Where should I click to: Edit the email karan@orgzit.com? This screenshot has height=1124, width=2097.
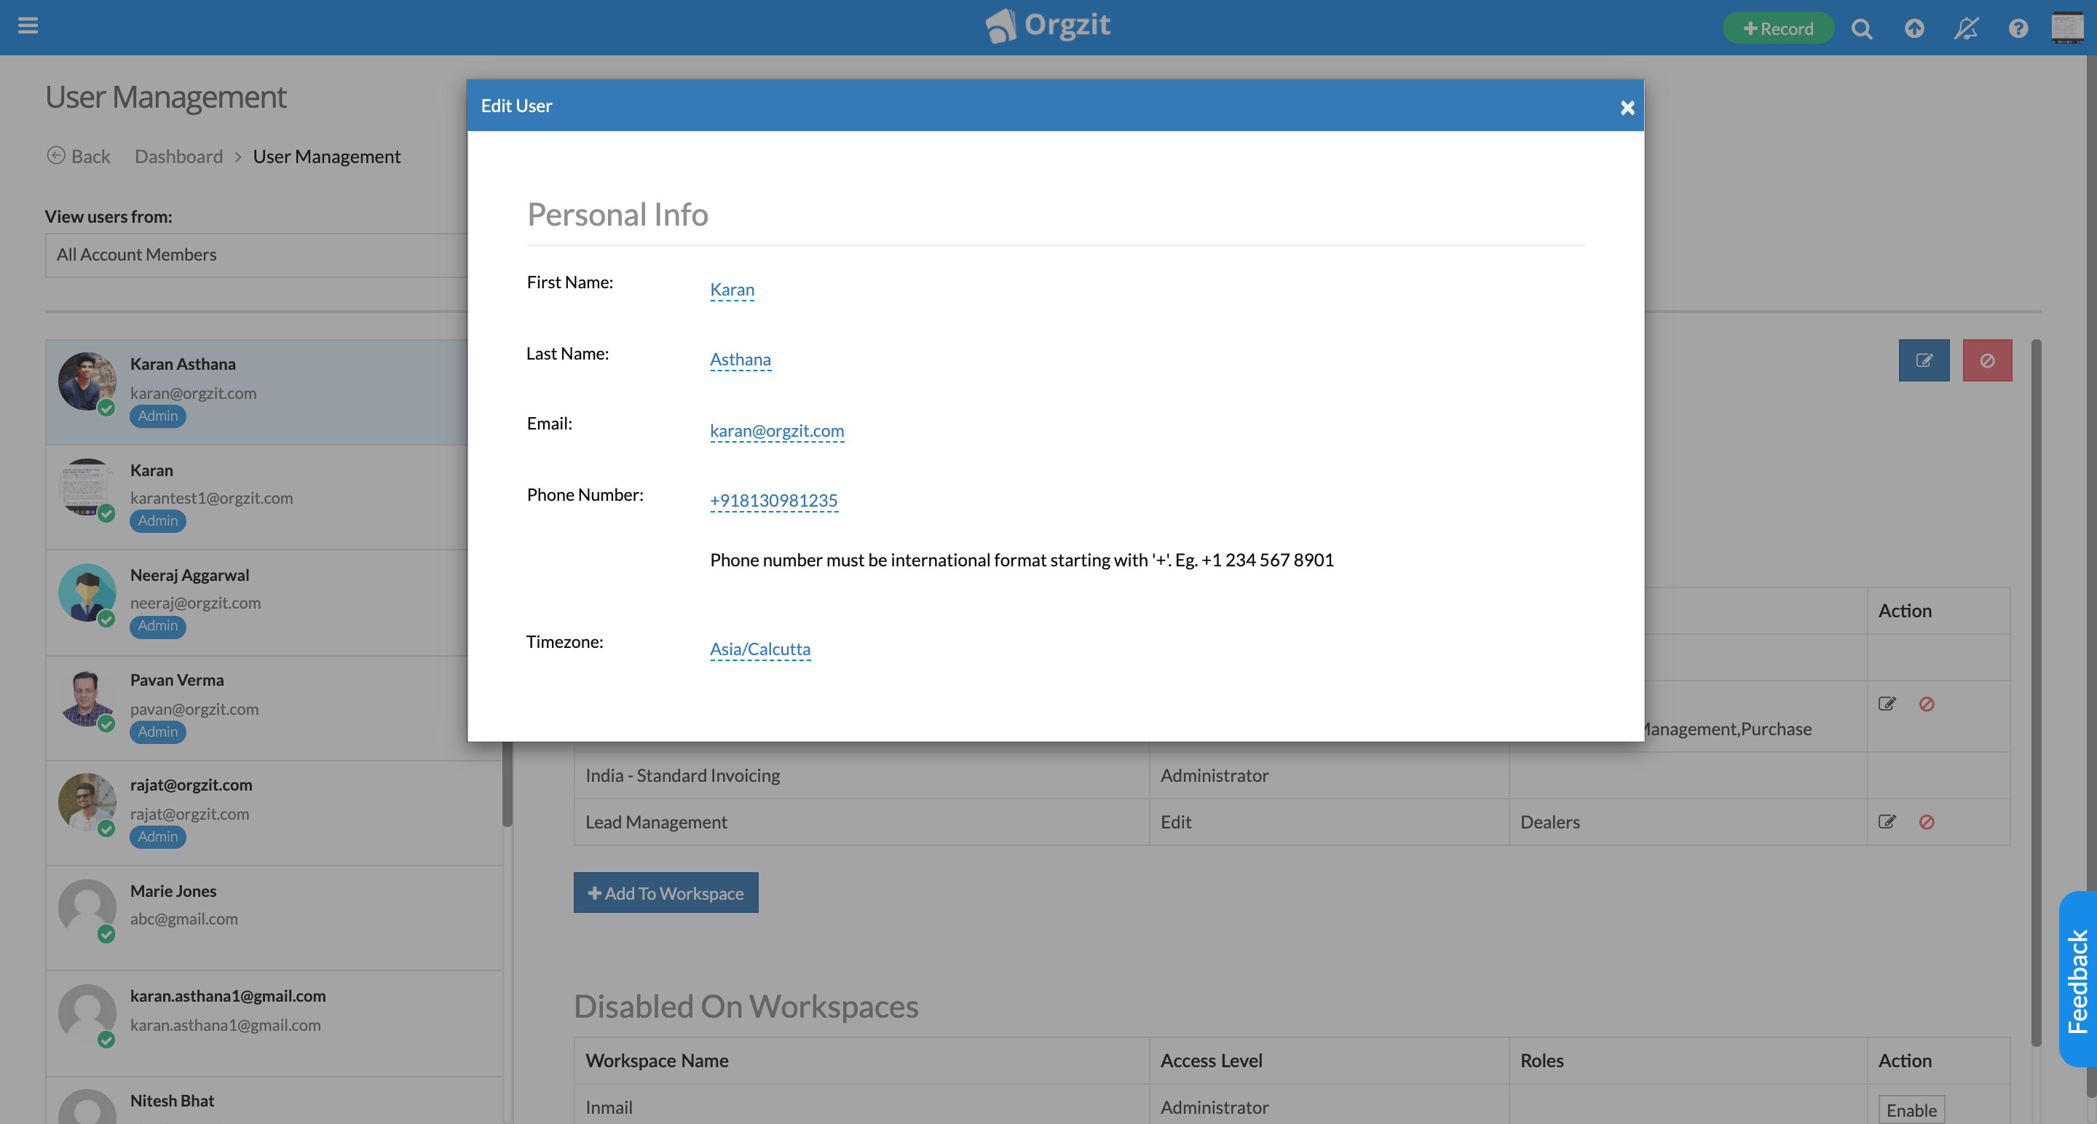click(777, 430)
